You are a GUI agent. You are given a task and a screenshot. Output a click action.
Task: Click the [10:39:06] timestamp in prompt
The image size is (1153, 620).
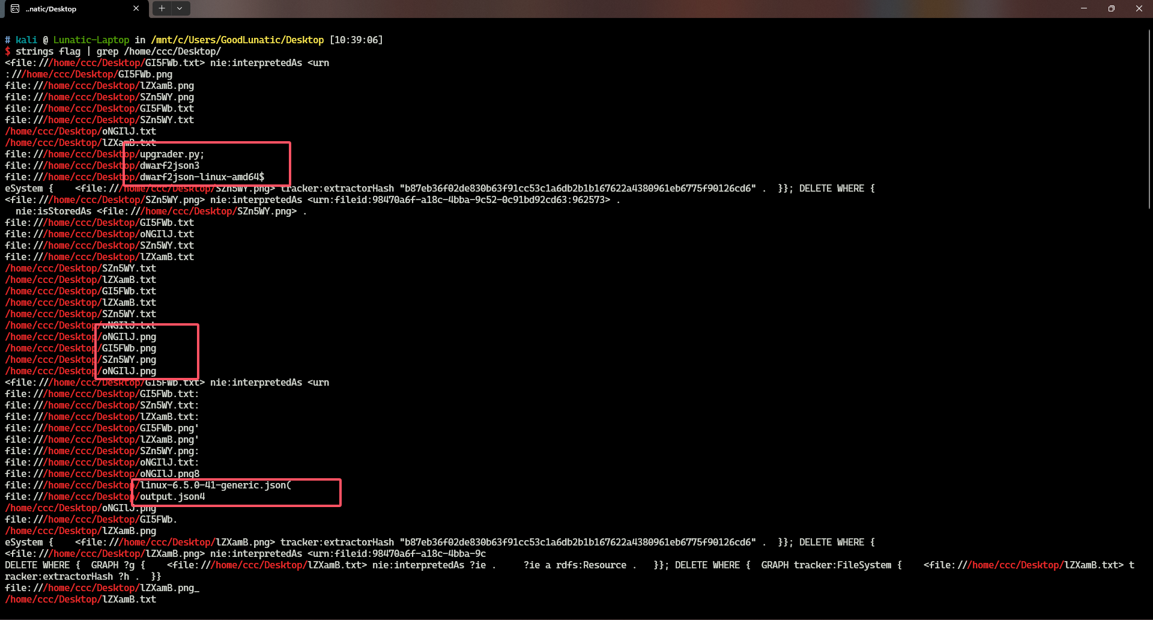pyautogui.click(x=356, y=40)
